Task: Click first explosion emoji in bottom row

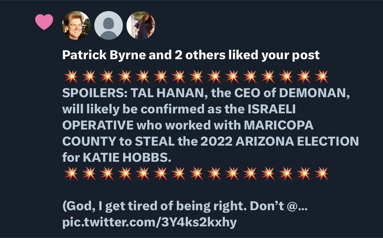Action: click(x=71, y=174)
